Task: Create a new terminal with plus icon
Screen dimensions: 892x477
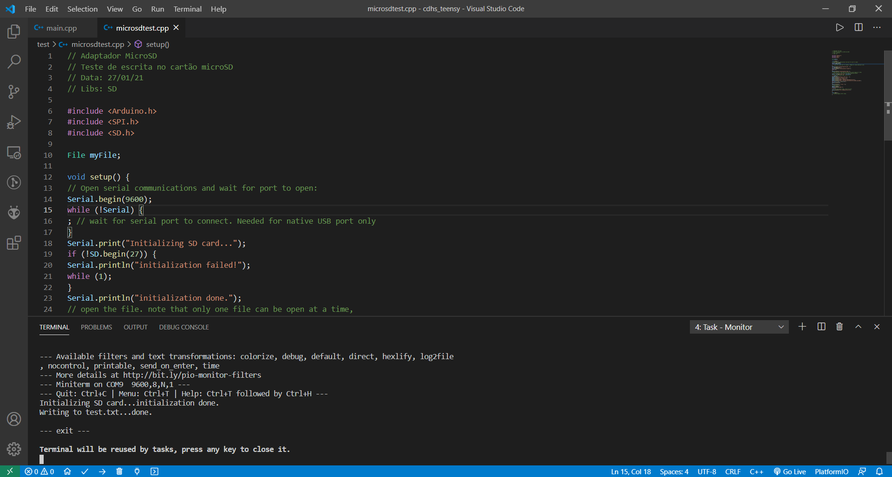Action: tap(802, 327)
